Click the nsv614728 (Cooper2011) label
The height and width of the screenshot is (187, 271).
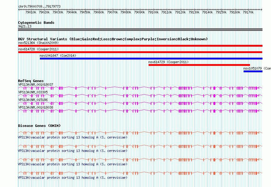click(x=38, y=49)
